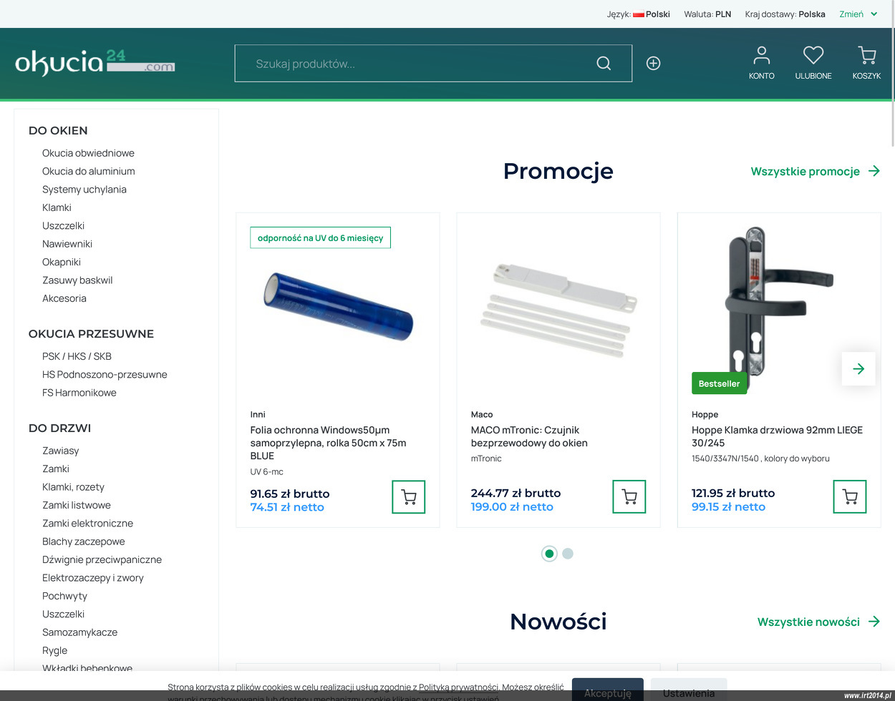Open Nawiewniki category
This screenshot has width=895, height=701.
(x=67, y=244)
